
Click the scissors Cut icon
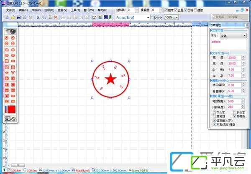click(38, 17)
